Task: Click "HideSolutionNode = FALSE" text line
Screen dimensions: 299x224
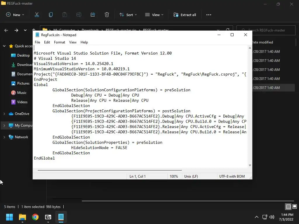Action: [x=99, y=148]
